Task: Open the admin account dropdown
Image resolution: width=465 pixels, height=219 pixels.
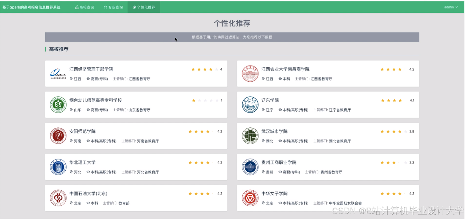Action: 451,7
